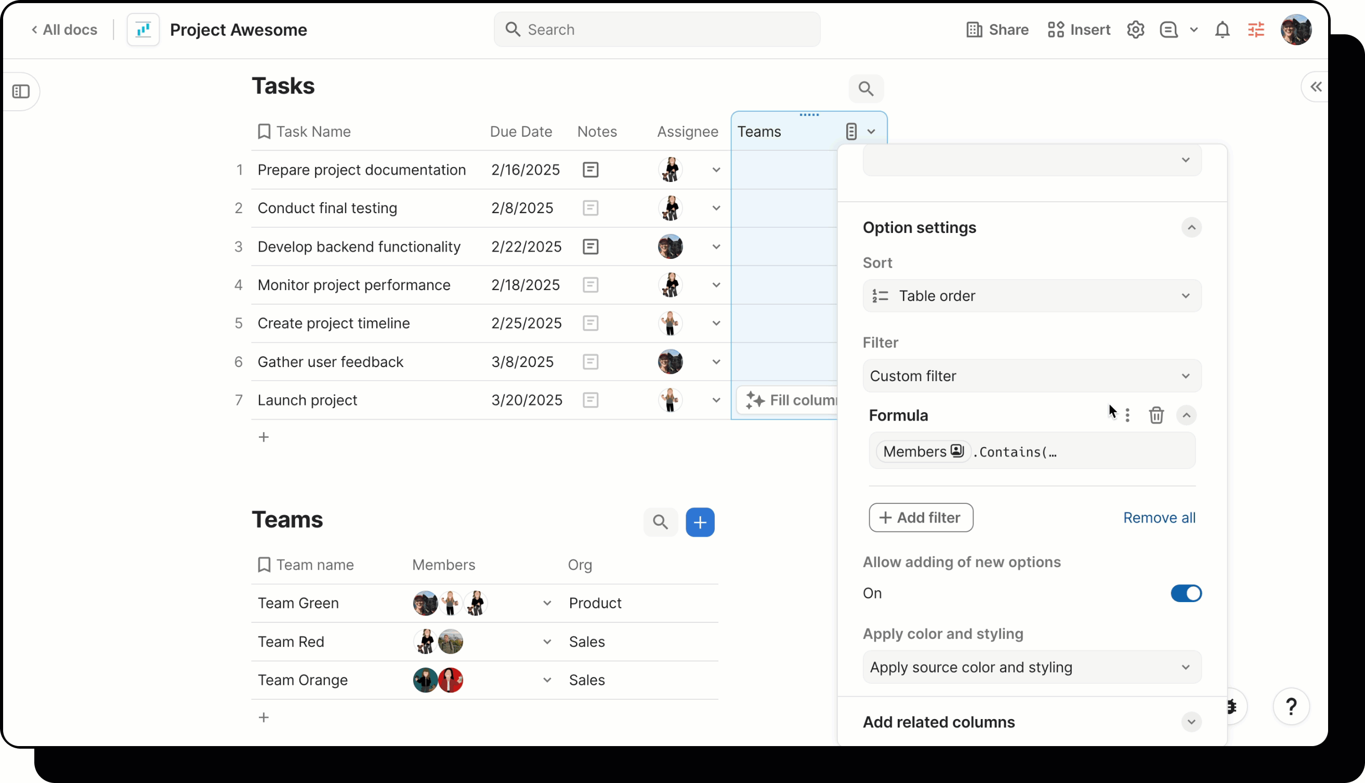
Task: Open notifications bell
Action: [x=1223, y=30]
